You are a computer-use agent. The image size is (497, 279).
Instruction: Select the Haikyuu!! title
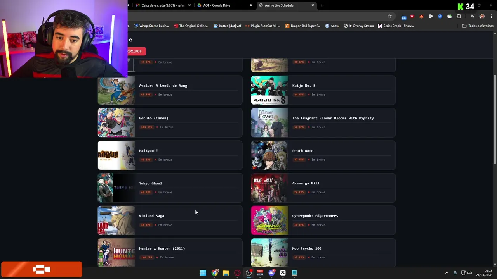pos(148,151)
